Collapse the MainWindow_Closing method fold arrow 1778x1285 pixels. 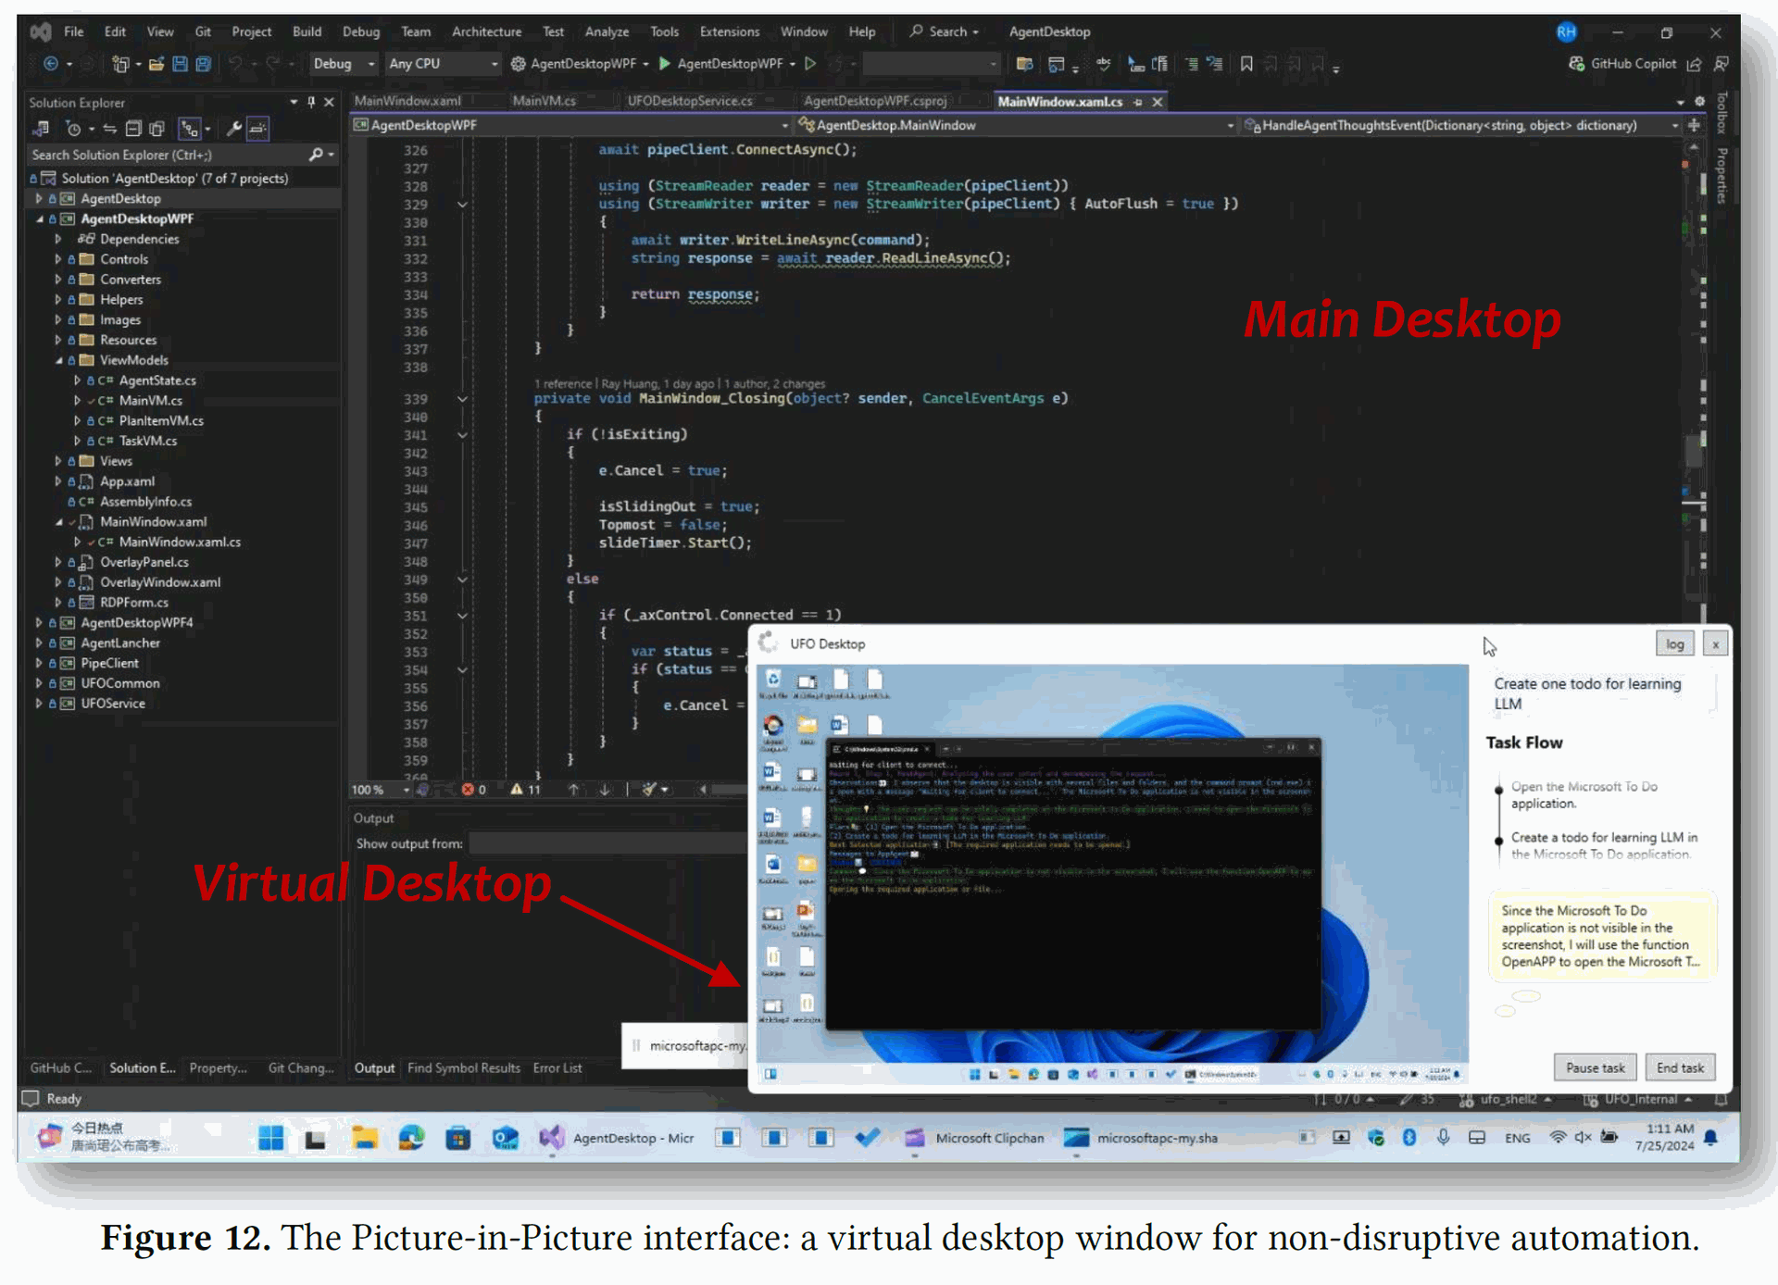(462, 399)
